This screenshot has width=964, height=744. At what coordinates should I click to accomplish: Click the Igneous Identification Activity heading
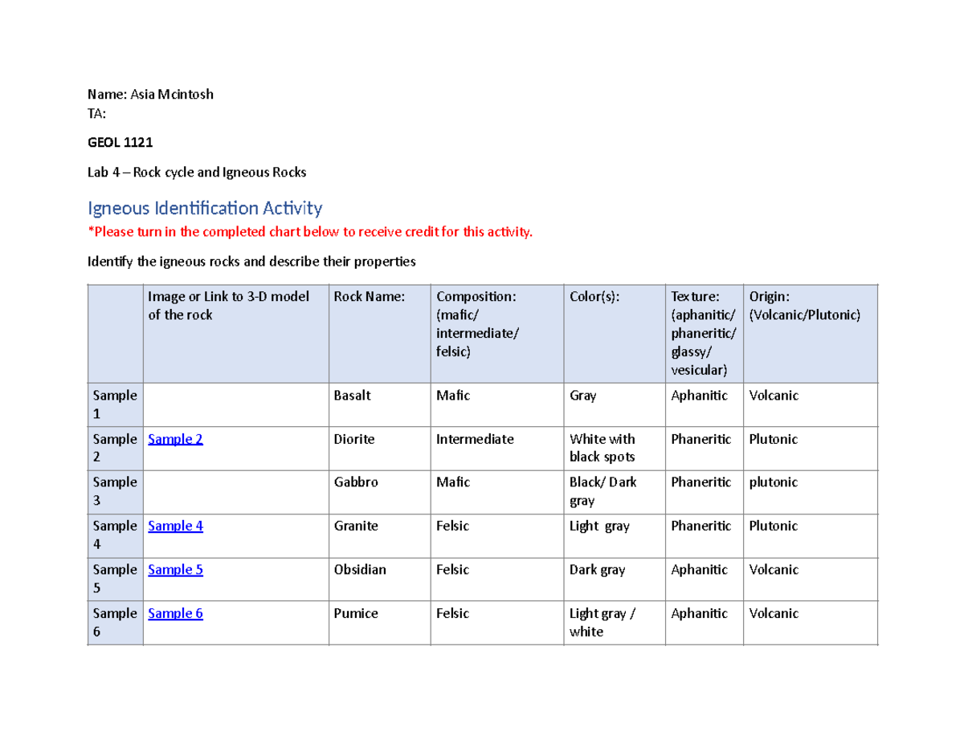coord(205,209)
